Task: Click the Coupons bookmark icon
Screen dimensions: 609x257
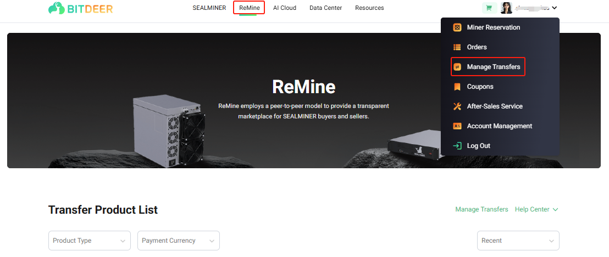Action: point(457,87)
